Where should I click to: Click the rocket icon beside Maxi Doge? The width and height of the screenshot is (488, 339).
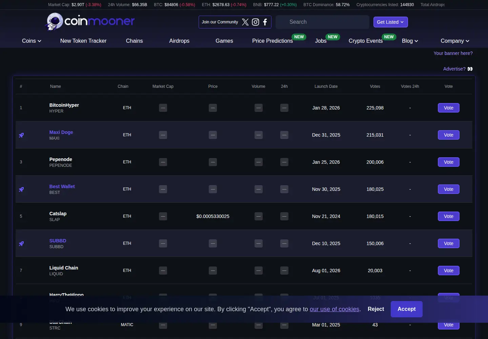[x=21, y=135]
